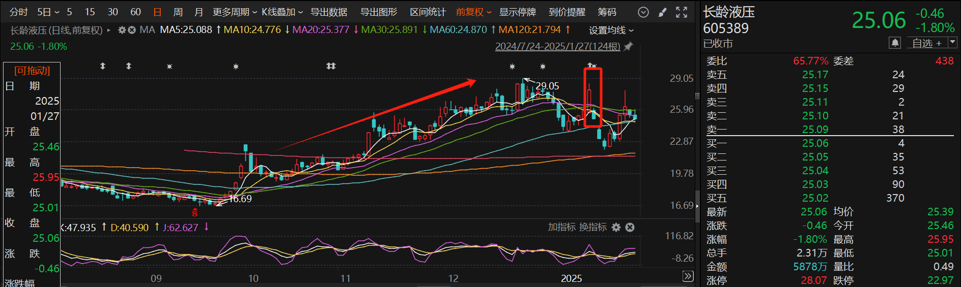Remove the MA indicator with X icon
Screen dimensions: 961x287
(x=132, y=30)
